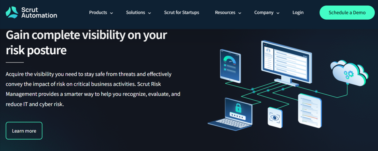The height and width of the screenshot is (151, 378).
Task: Click the Login link
Action: click(x=298, y=12)
